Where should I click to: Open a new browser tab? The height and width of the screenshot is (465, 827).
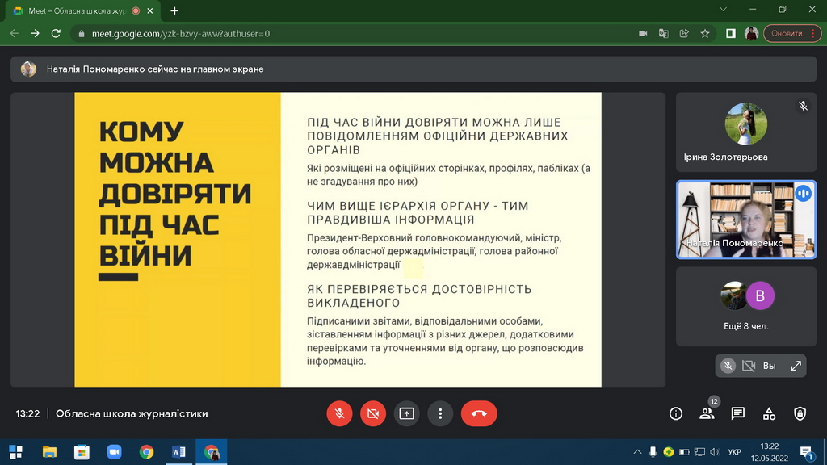pos(174,11)
